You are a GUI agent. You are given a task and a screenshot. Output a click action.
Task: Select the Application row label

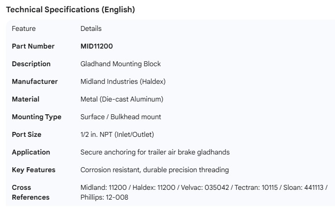pyautogui.click(x=31, y=153)
